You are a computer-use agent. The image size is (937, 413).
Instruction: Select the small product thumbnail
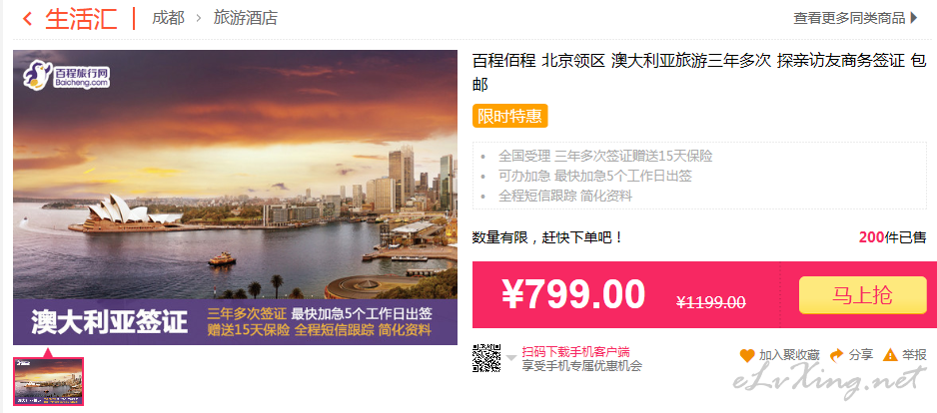(x=48, y=381)
